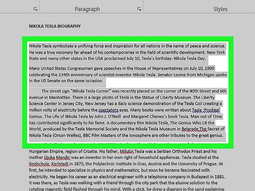Click the underlined name 'Djuka Mandic'
Screen dimensions: 255x191
[57, 157]
